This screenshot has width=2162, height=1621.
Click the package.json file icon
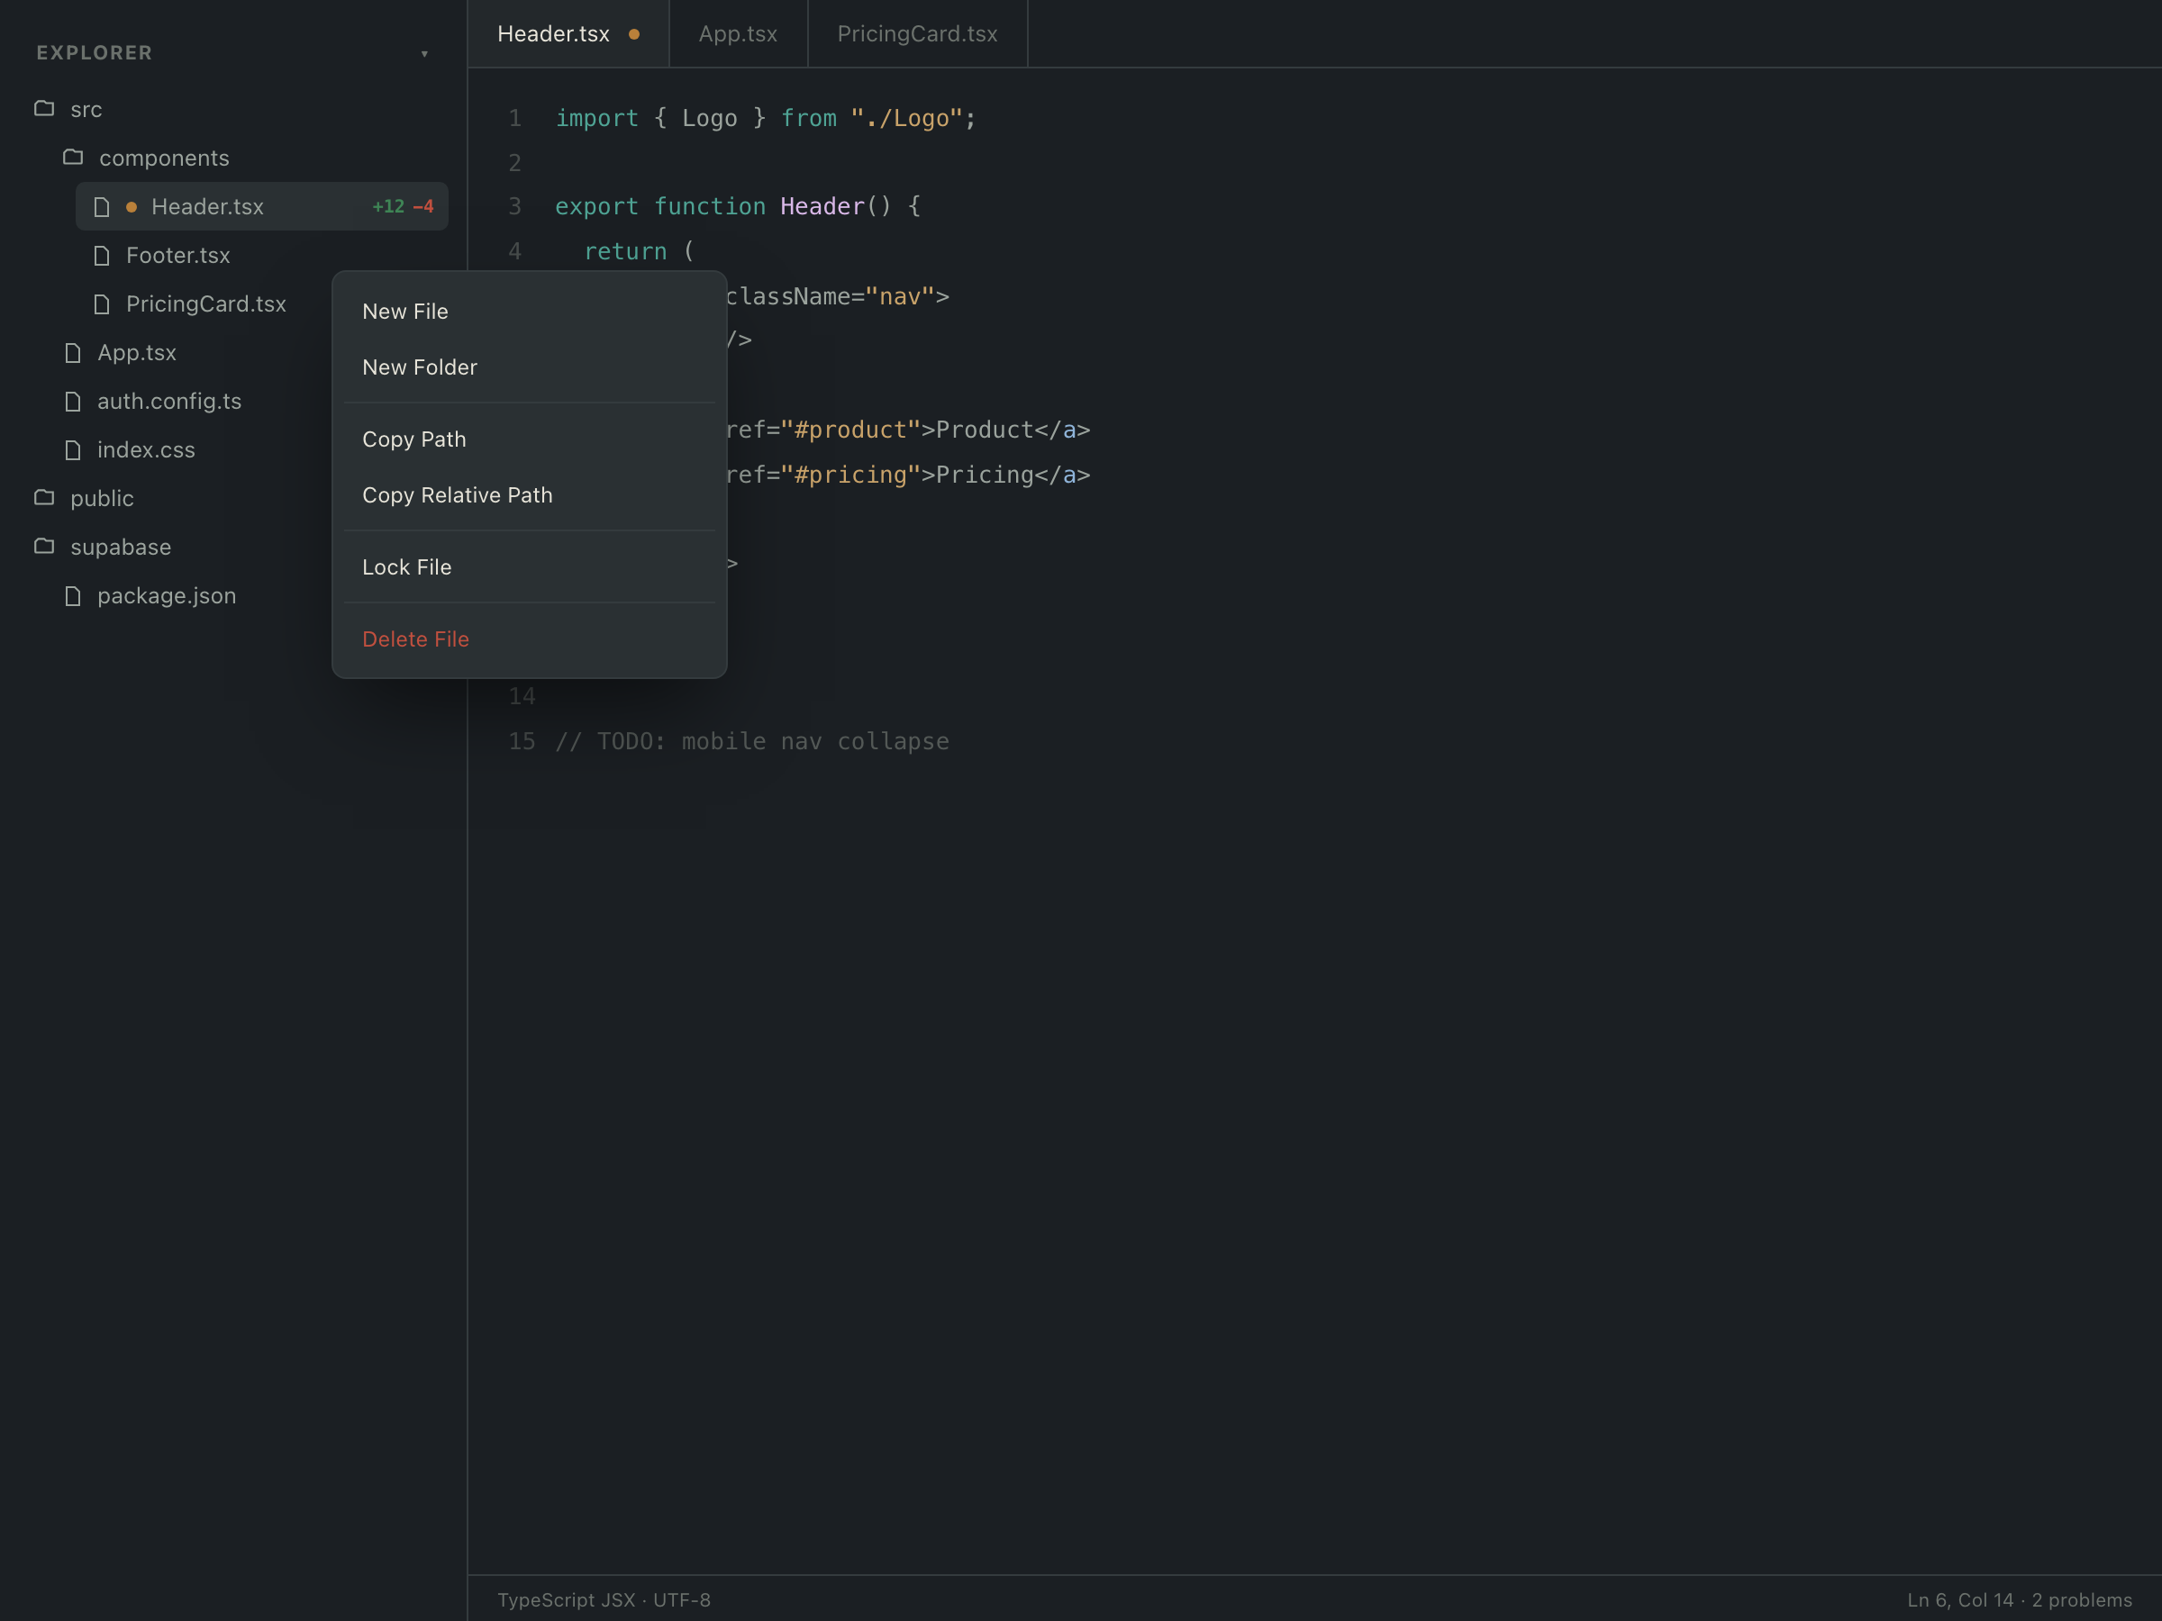coord(72,596)
